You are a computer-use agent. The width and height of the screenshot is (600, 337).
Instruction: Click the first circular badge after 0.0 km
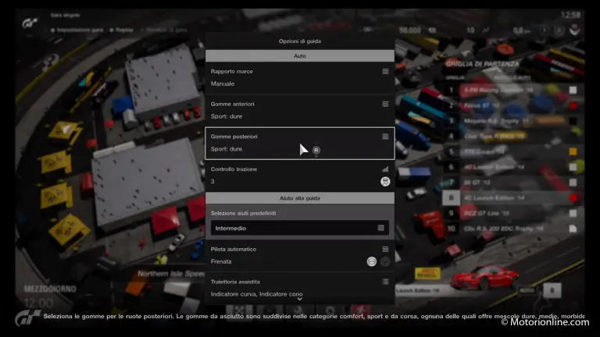pos(544,30)
